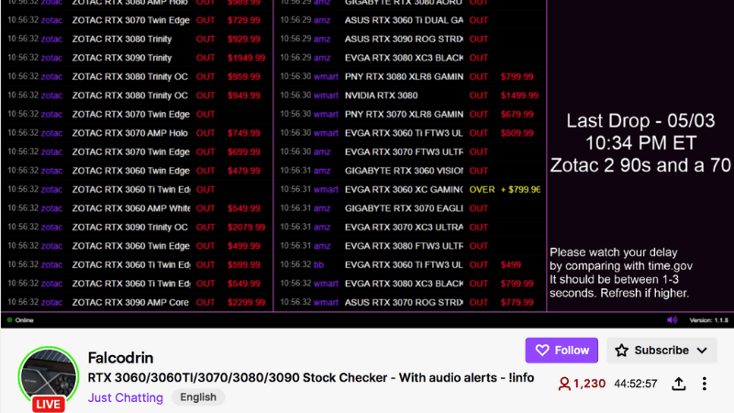Click the viewer count person icon

pos(564,384)
